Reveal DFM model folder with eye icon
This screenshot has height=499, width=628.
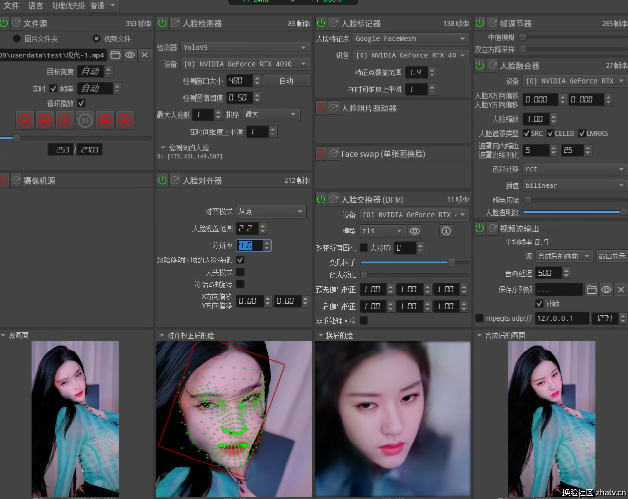pyautogui.click(x=415, y=231)
